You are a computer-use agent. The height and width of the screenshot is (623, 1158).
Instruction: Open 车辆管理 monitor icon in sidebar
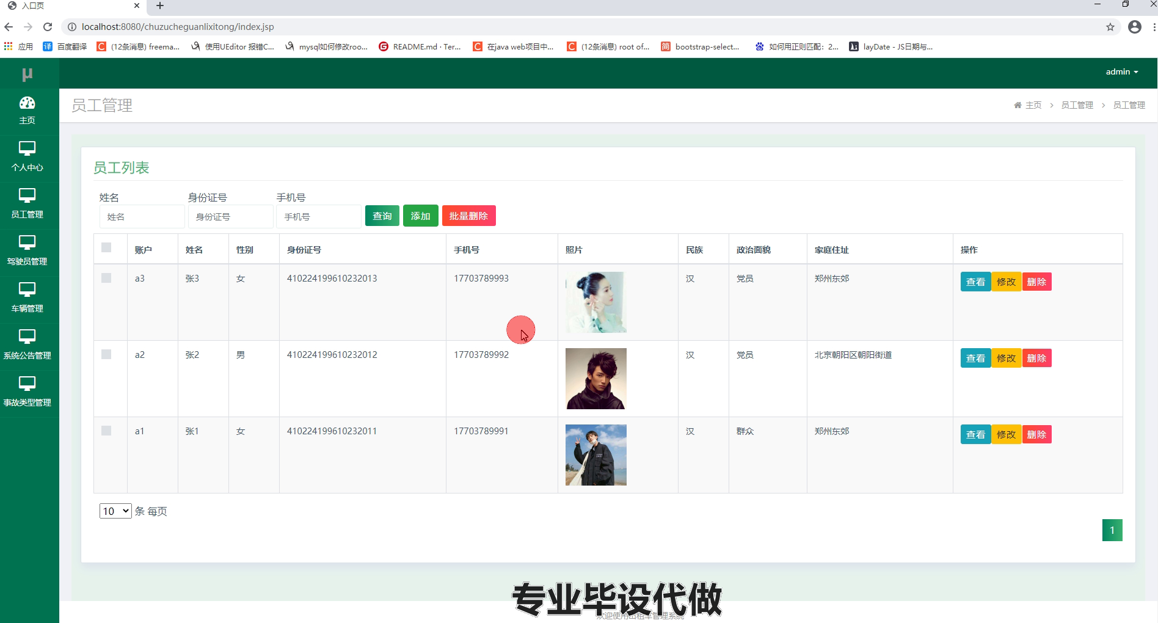tap(27, 290)
